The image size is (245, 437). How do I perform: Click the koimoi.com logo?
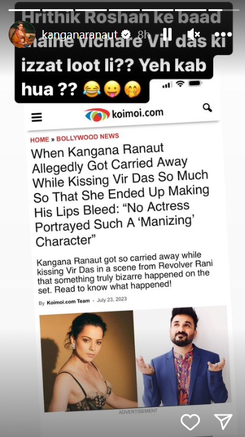coord(124,114)
